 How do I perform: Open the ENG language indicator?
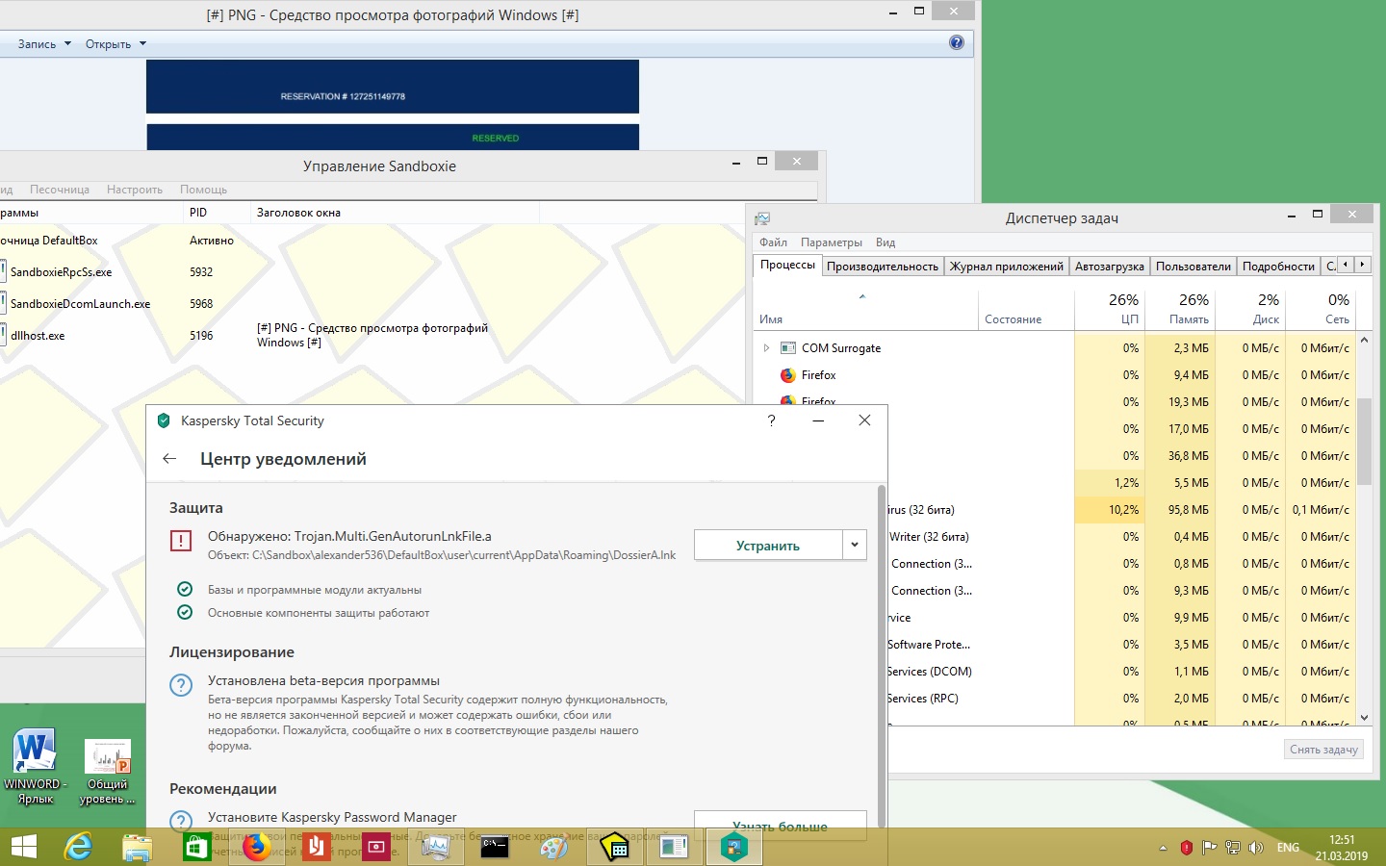(1288, 848)
